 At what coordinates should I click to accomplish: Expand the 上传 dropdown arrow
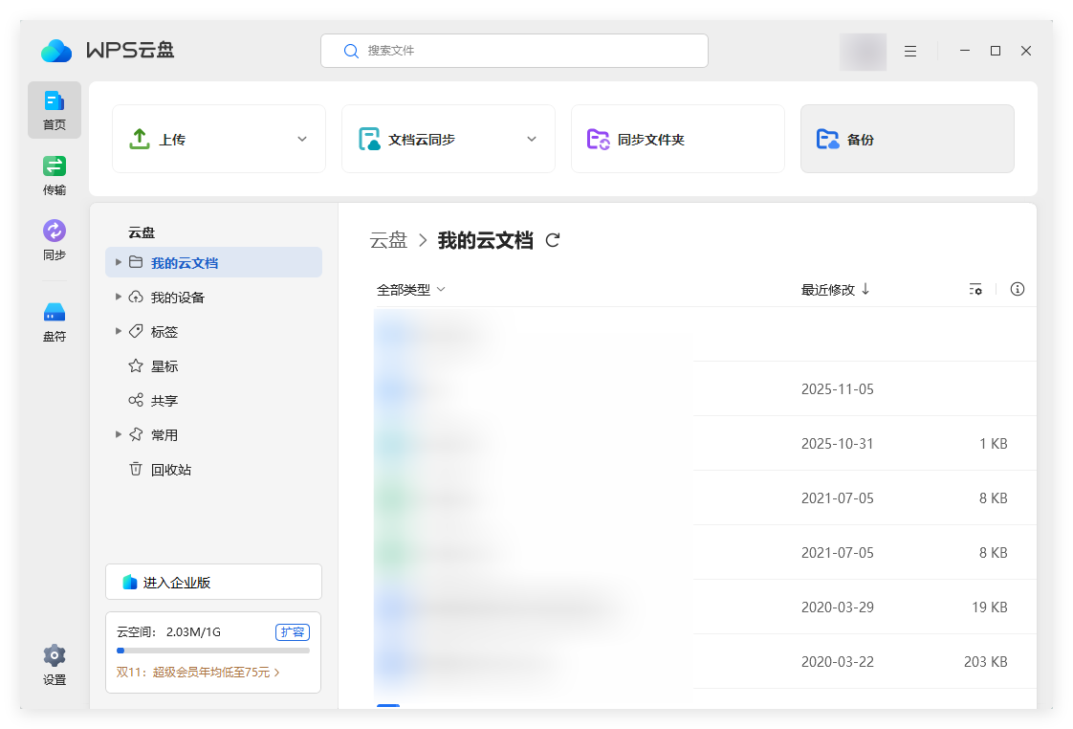[301, 138]
